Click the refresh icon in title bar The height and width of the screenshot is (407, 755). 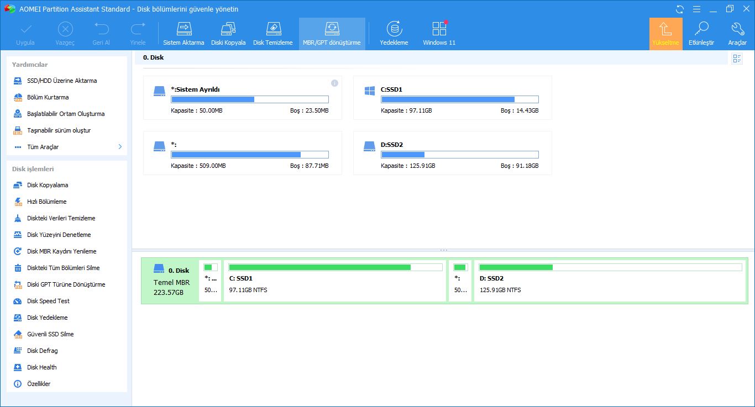coord(680,9)
